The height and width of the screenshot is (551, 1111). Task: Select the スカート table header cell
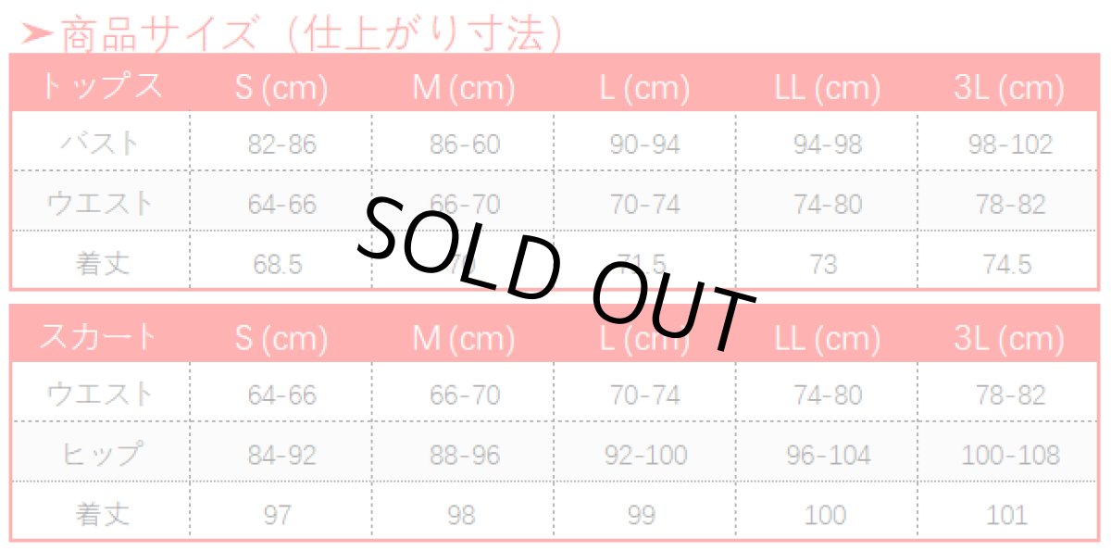click(99, 337)
